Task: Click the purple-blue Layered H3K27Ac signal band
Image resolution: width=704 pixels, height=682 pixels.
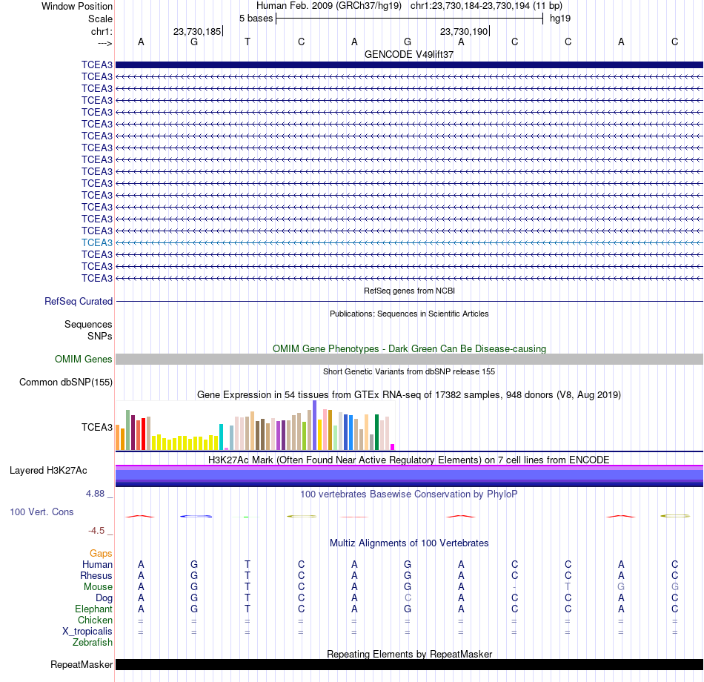Action: pyautogui.click(x=409, y=476)
